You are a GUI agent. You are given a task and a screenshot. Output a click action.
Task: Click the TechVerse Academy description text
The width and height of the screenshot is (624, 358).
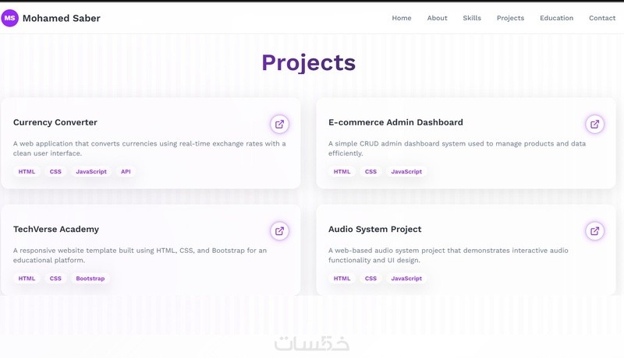[x=140, y=255]
